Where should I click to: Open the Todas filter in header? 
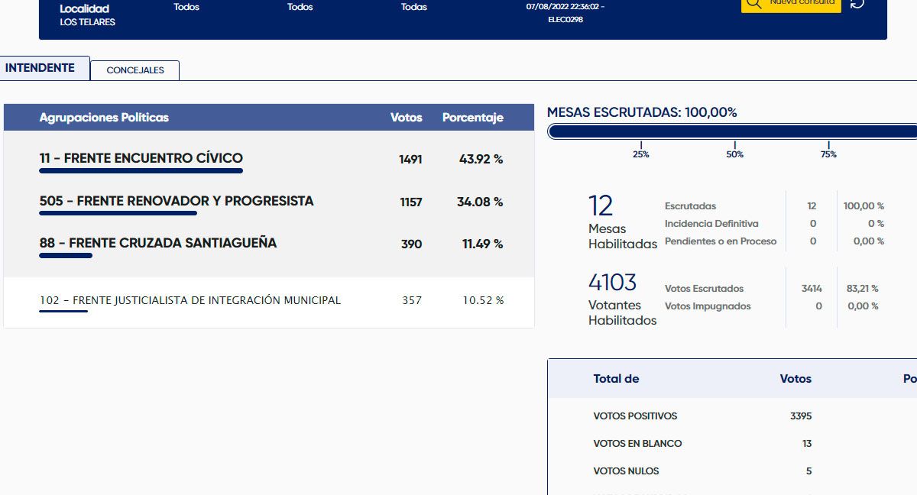414,7
